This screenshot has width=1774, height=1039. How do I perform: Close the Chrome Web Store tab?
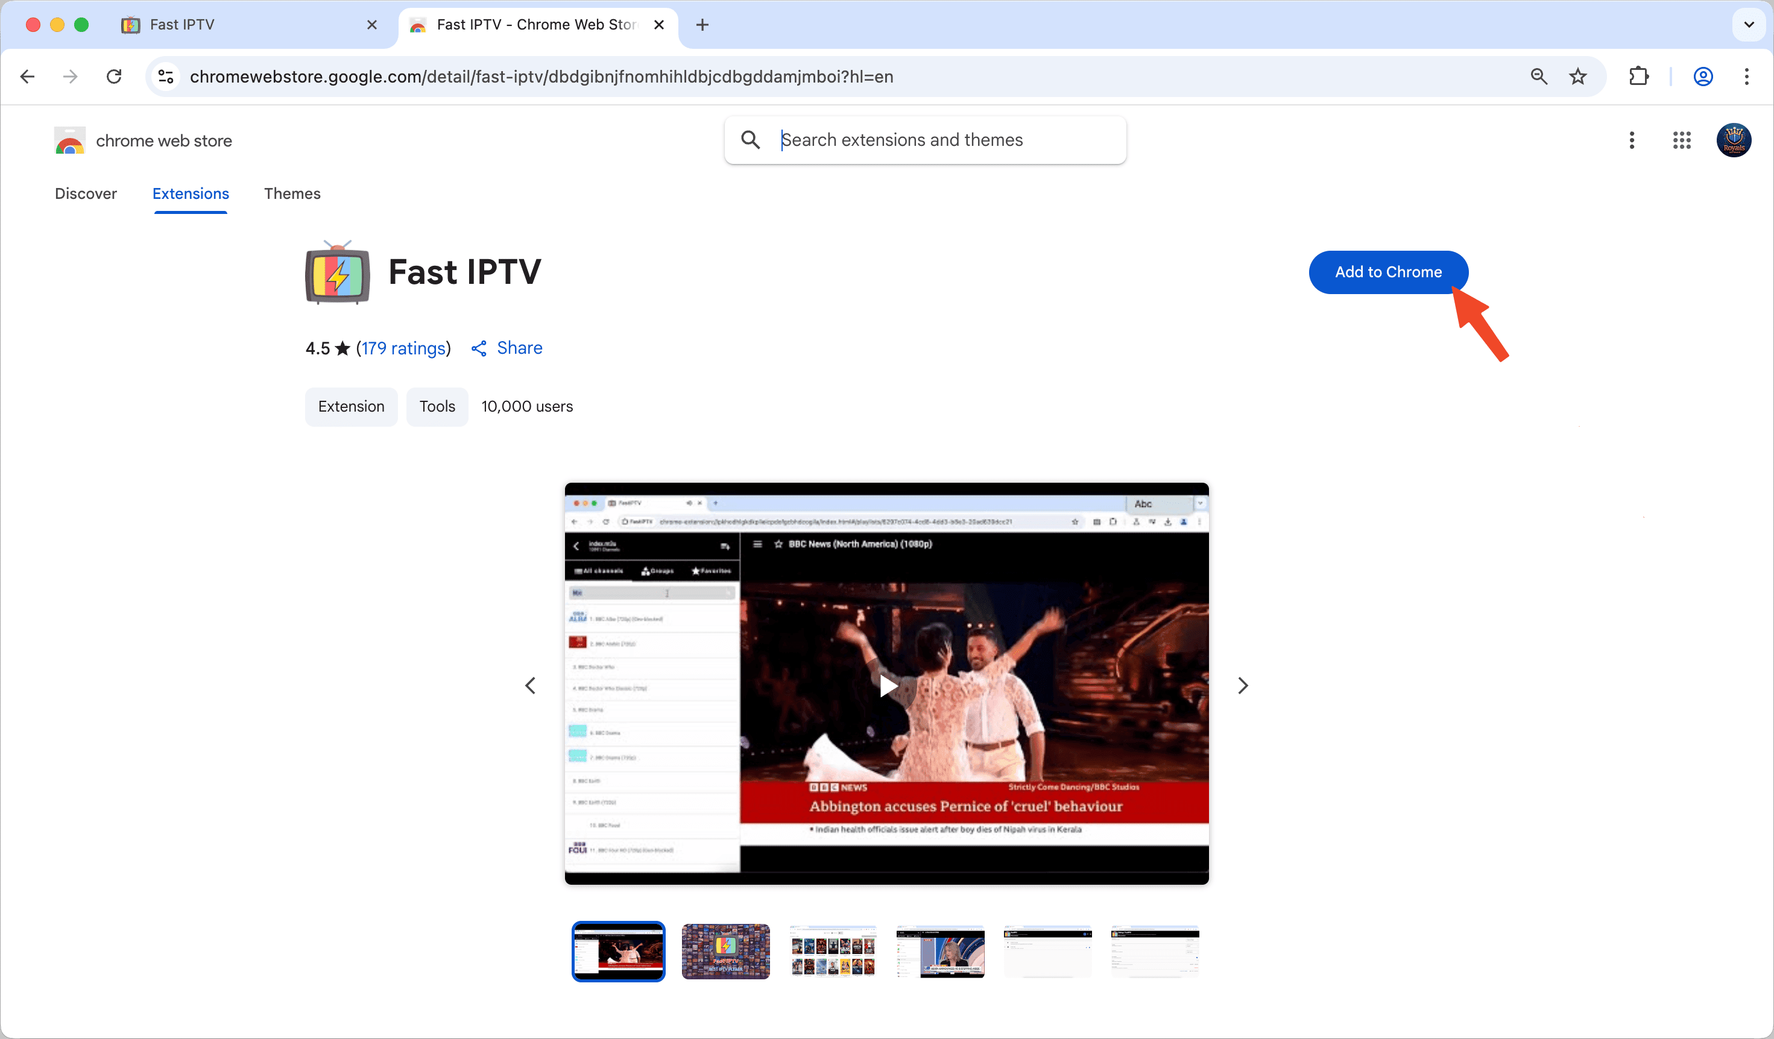pos(659,25)
